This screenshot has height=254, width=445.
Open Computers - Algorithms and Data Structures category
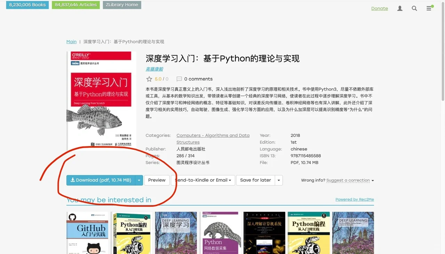click(213, 139)
